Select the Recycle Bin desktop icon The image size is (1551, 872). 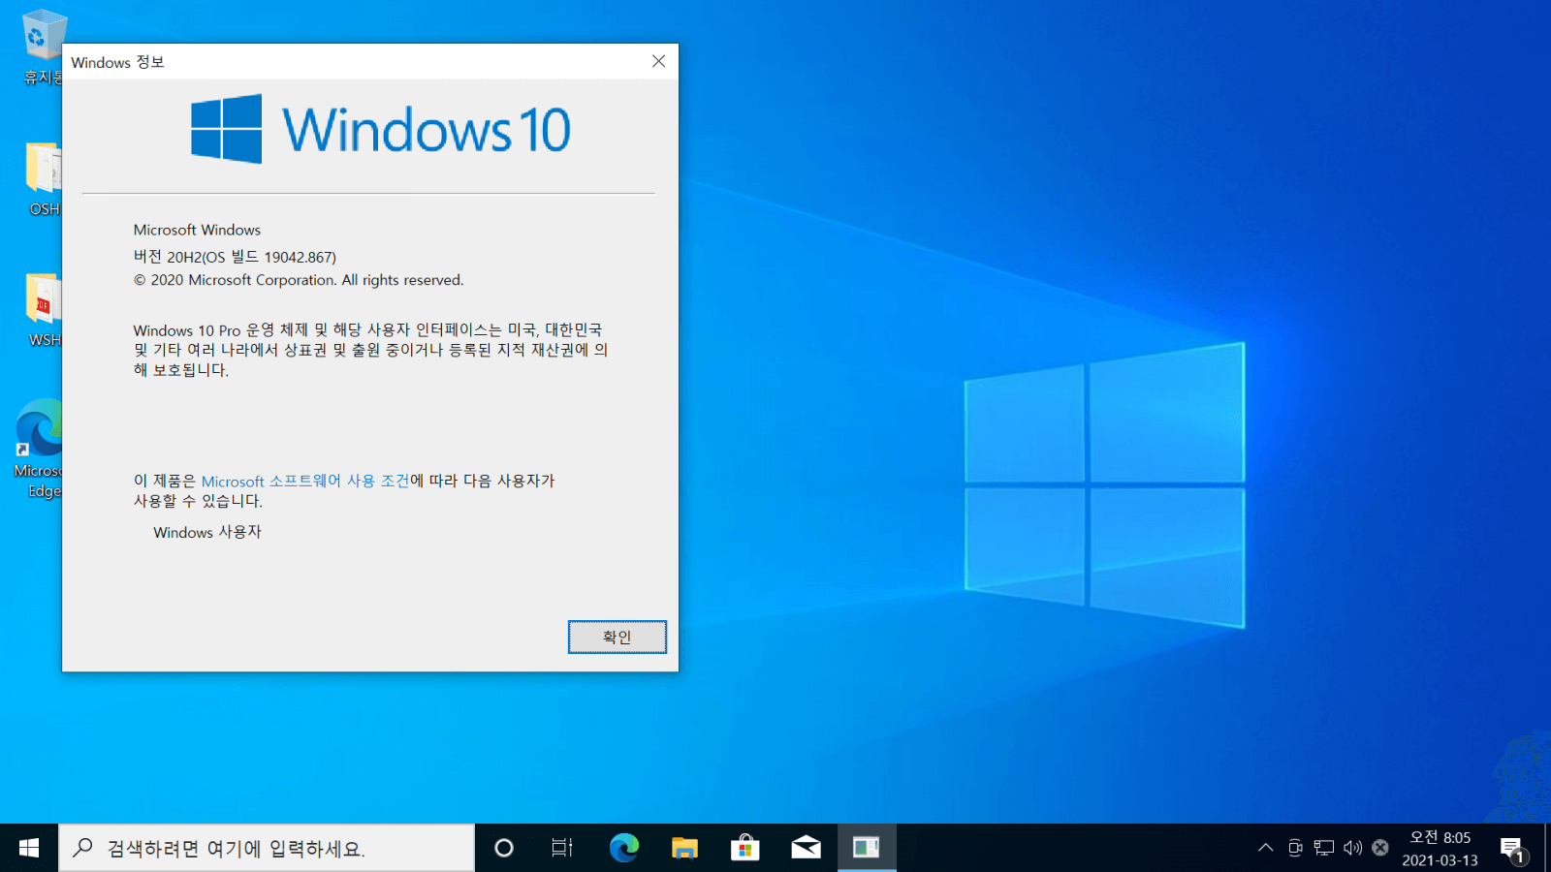(43, 47)
